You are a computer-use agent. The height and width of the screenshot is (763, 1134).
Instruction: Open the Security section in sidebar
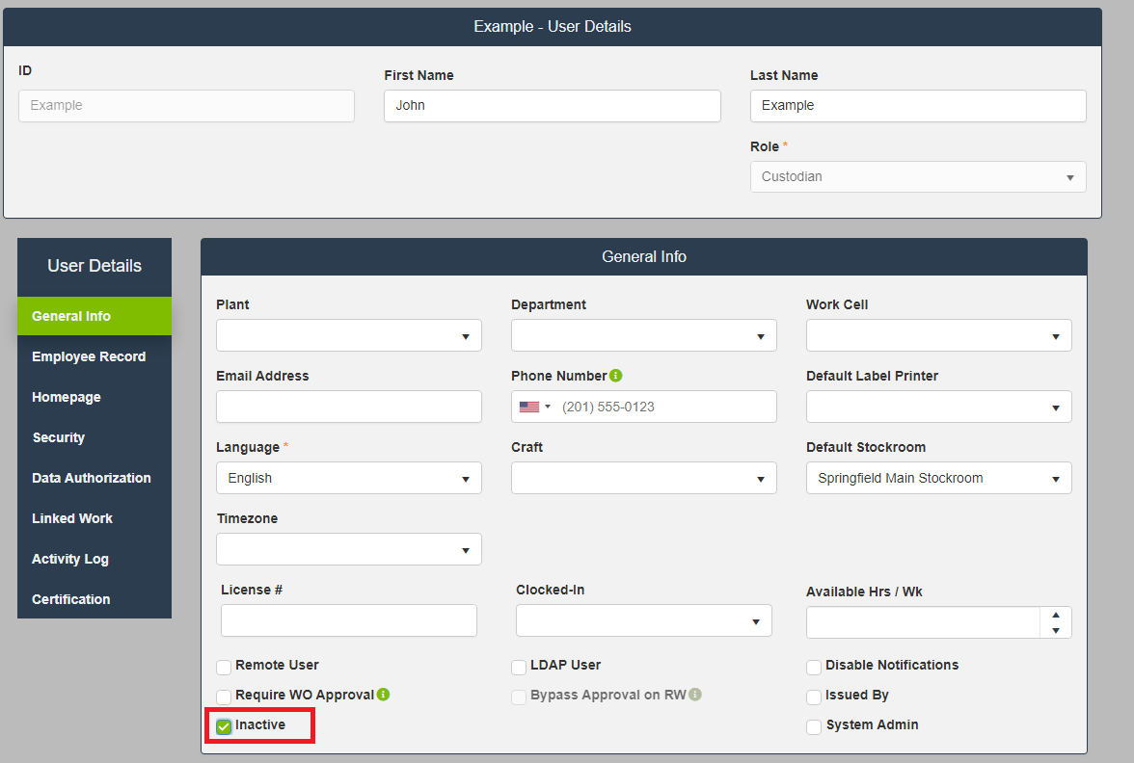[x=59, y=437]
